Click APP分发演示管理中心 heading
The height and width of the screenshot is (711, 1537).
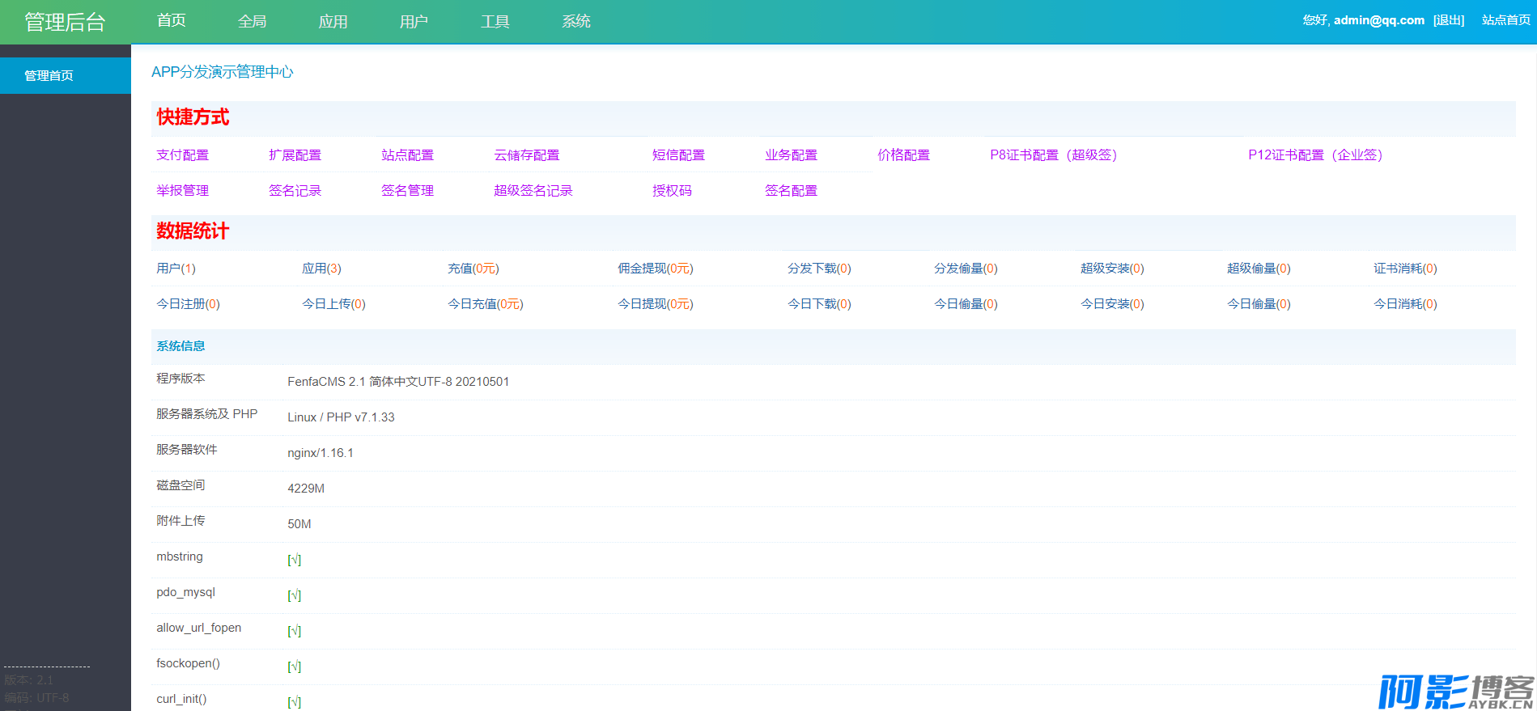pyautogui.click(x=223, y=72)
